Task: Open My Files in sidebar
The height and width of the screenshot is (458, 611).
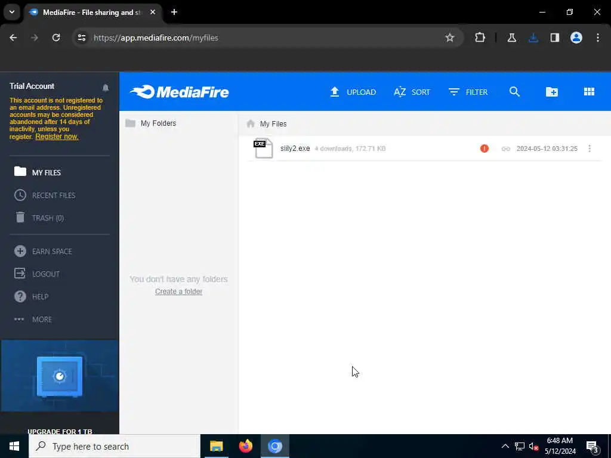Action: click(38, 172)
